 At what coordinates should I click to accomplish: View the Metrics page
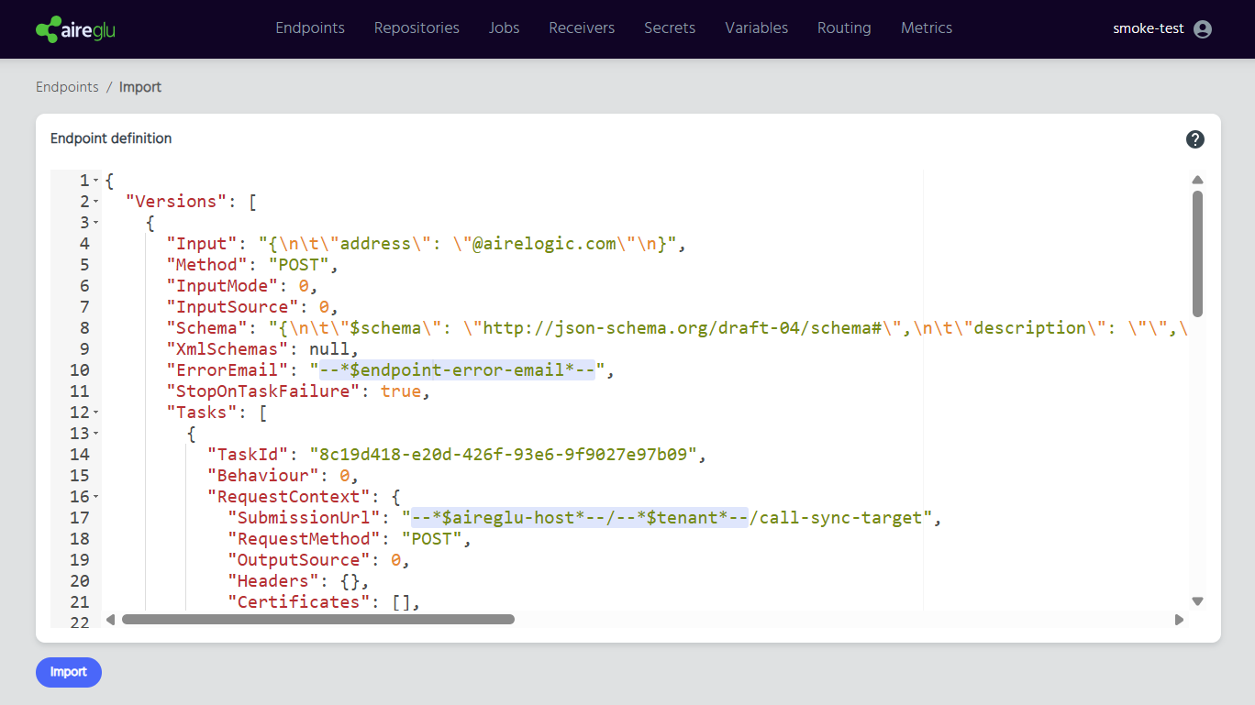point(927,28)
